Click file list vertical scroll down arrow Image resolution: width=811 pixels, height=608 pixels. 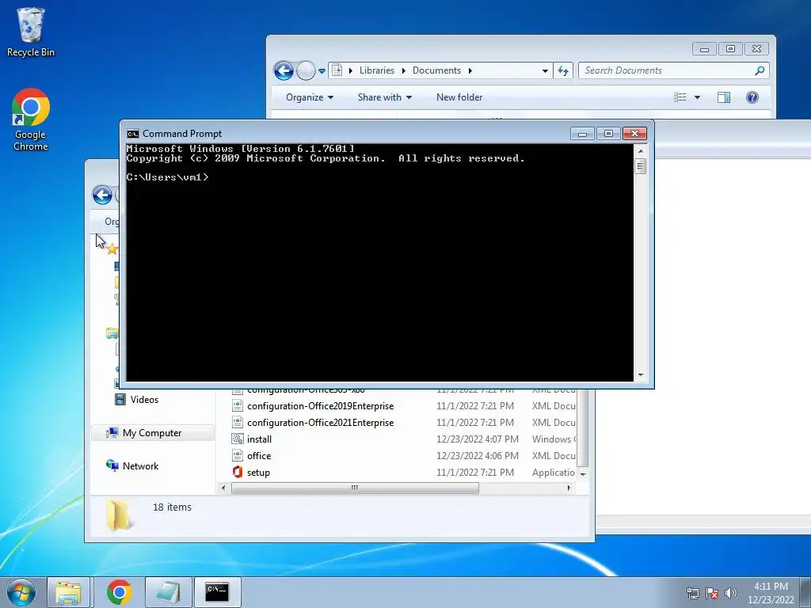click(583, 474)
